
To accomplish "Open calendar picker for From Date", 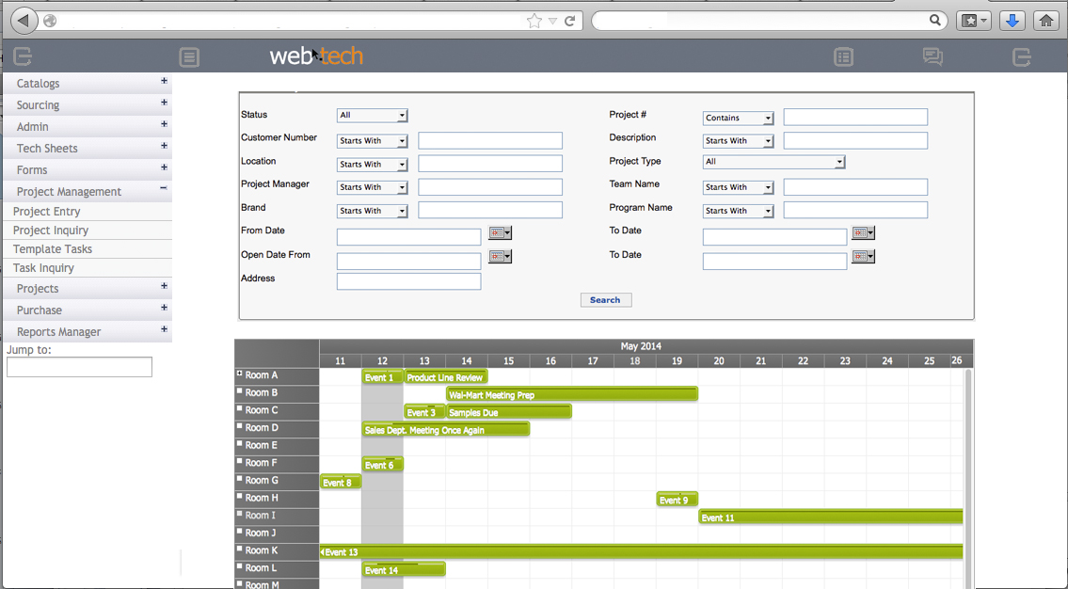I will 500,233.
